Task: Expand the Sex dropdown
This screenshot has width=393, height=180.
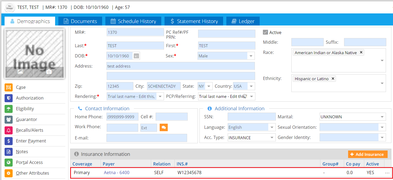Action: click(251, 56)
